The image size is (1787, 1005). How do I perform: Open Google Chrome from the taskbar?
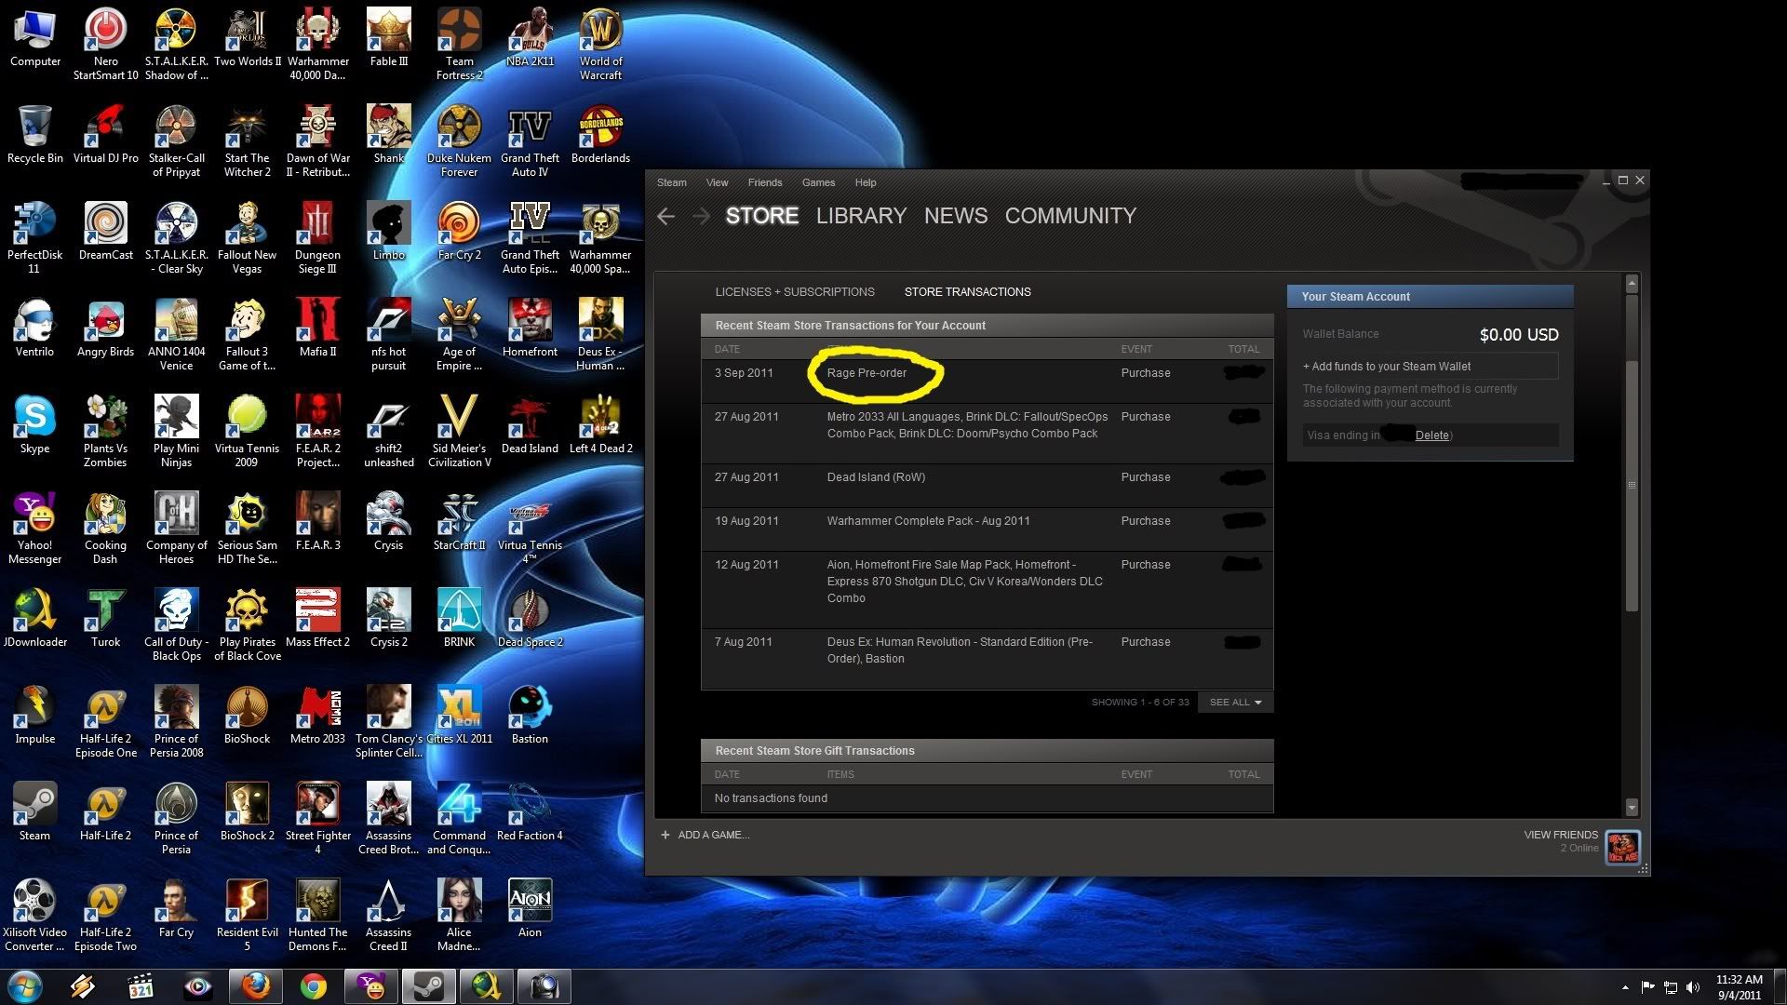coord(314,986)
